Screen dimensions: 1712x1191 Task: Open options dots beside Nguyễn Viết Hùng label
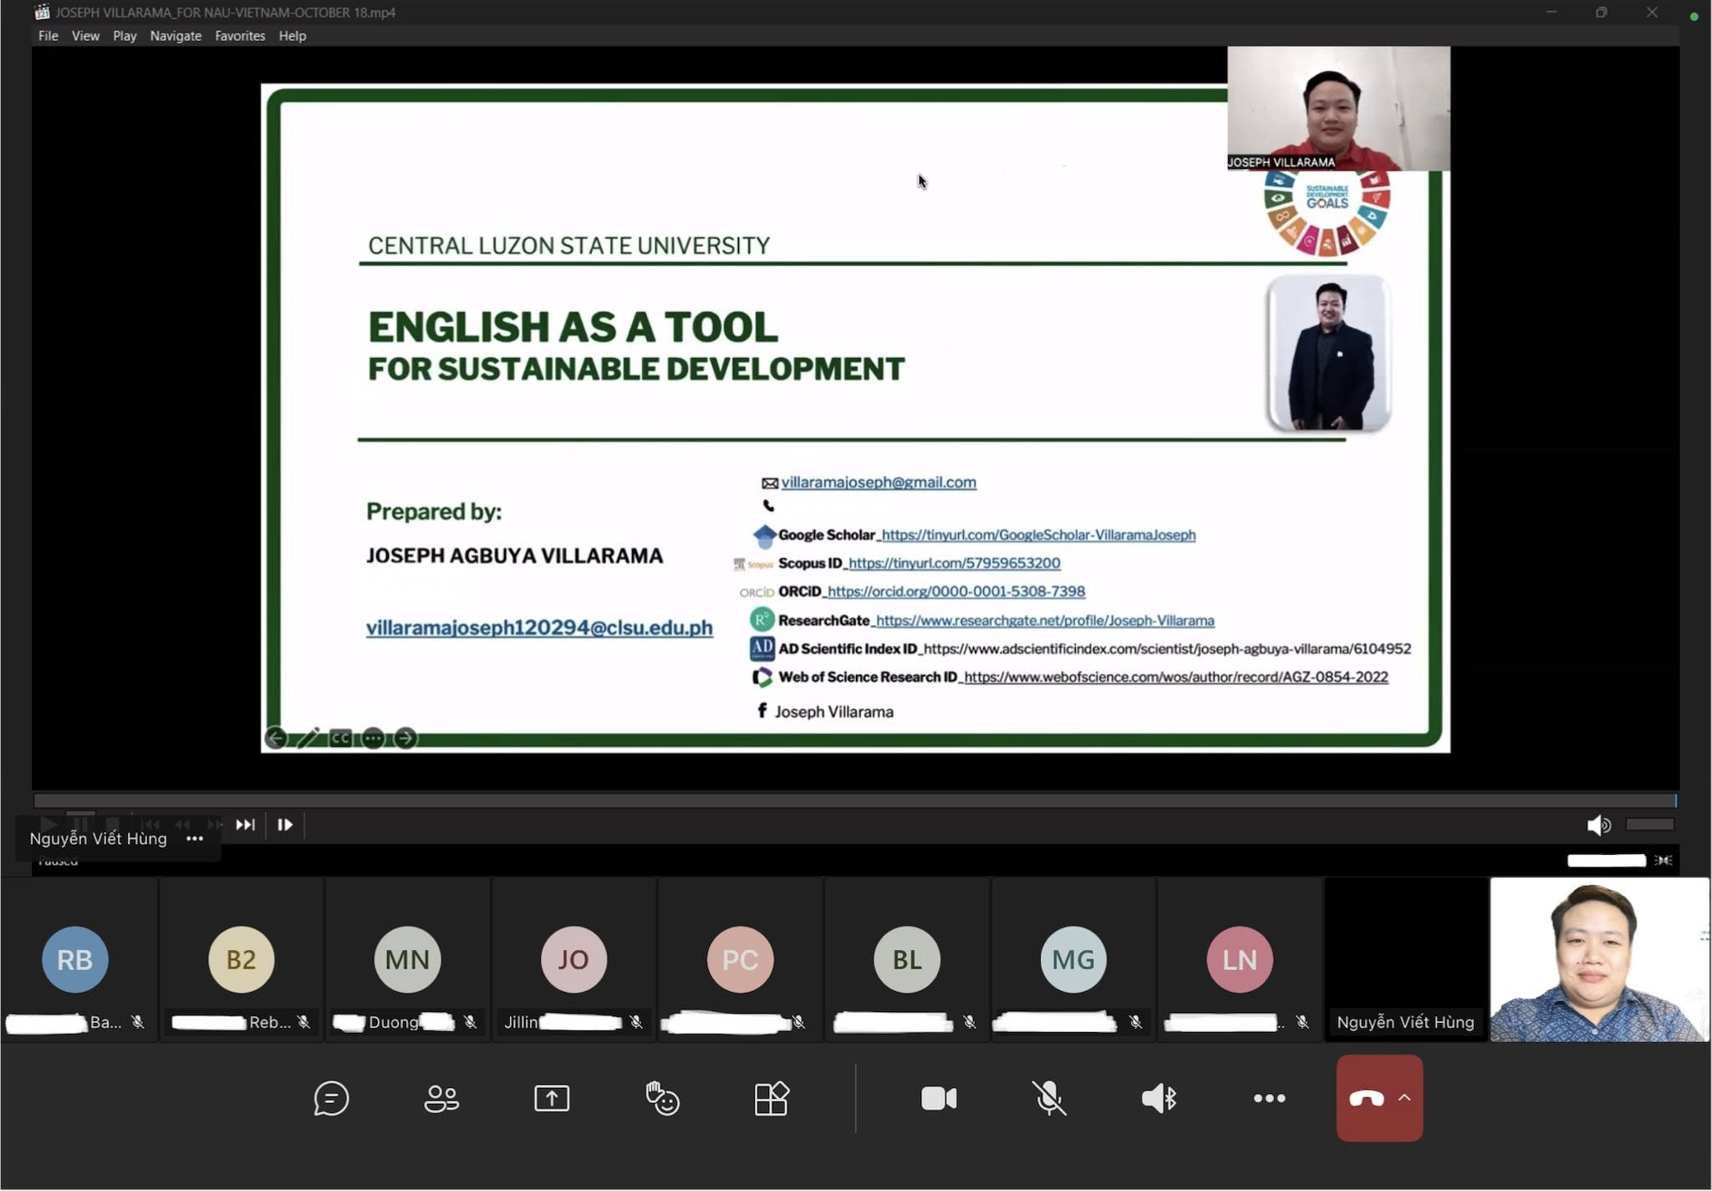(195, 839)
